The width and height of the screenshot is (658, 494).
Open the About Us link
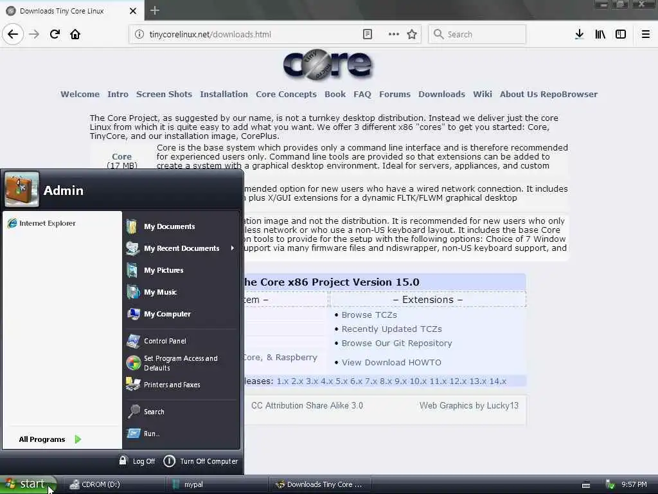click(x=519, y=94)
